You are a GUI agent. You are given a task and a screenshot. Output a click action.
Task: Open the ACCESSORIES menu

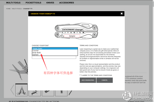pos(66,3)
